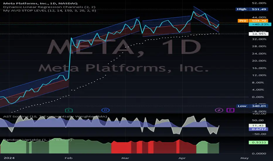Click the 52.00% level on price scale
The width and height of the screenshot is (273, 161).
tap(259, 3)
